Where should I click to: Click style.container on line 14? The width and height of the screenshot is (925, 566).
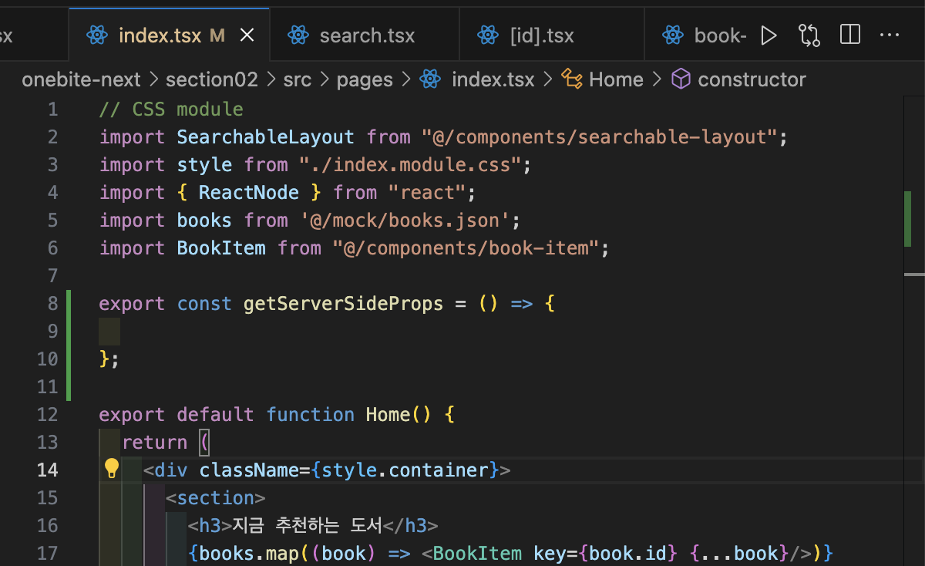tap(405, 470)
